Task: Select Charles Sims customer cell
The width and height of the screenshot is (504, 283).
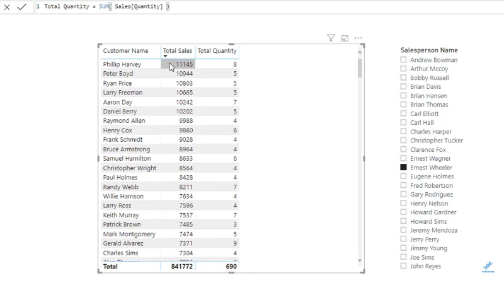Action: click(120, 253)
